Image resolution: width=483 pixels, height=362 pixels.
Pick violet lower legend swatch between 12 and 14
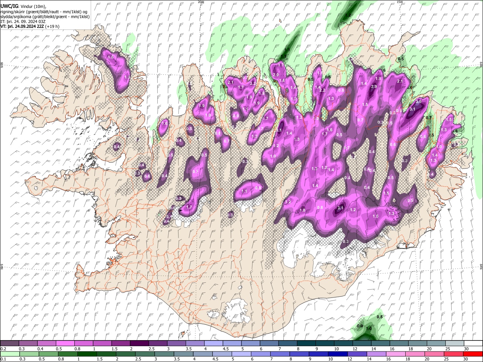[x=357, y=354]
